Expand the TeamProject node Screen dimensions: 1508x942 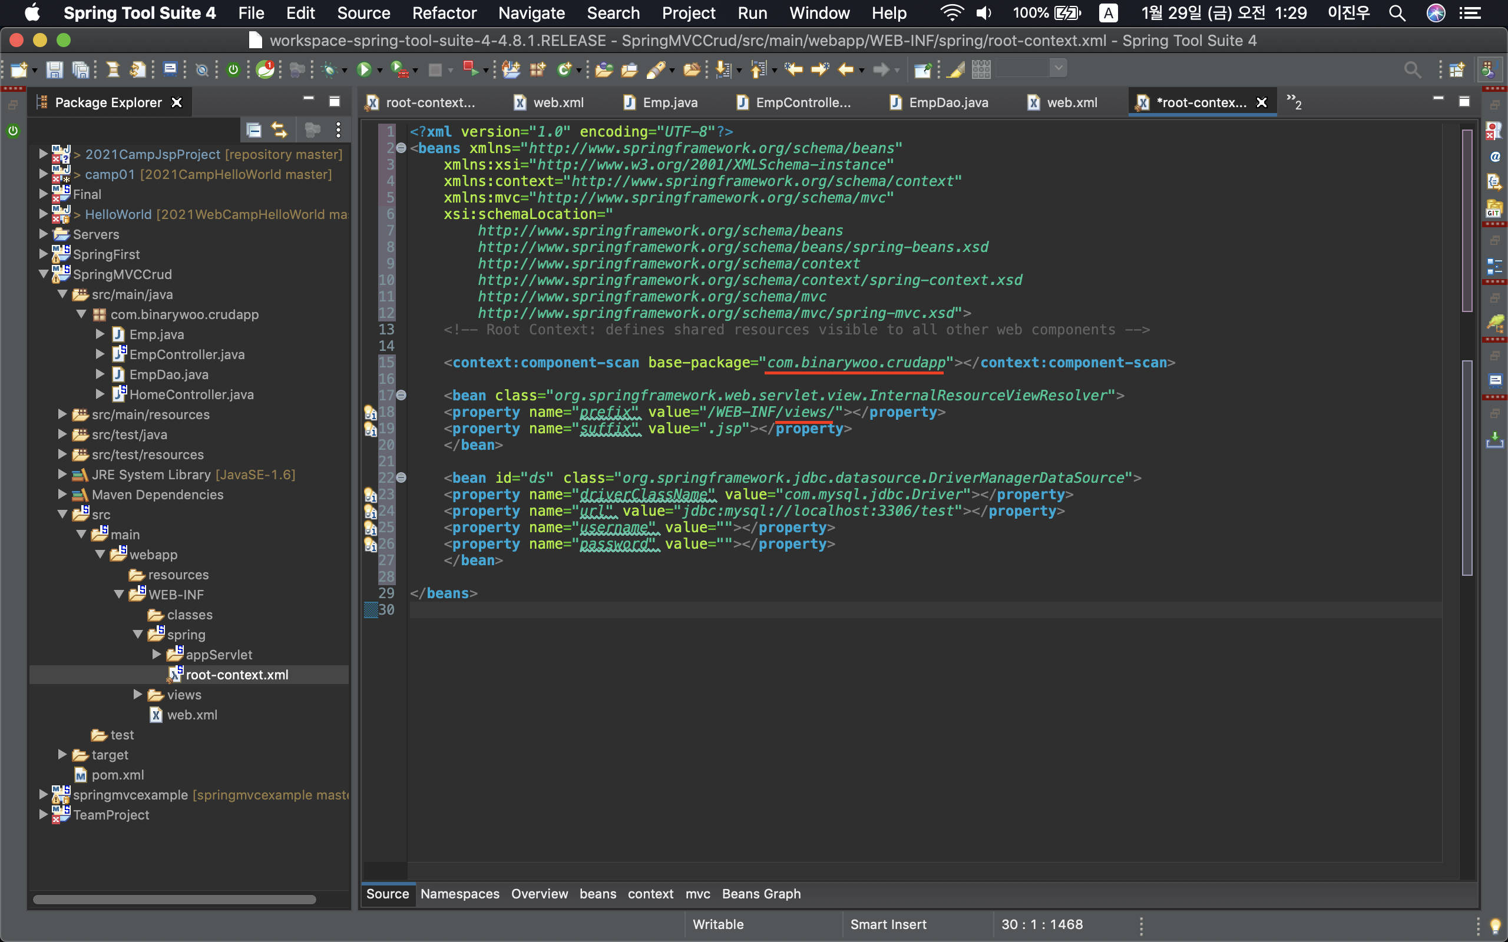[43, 814]
